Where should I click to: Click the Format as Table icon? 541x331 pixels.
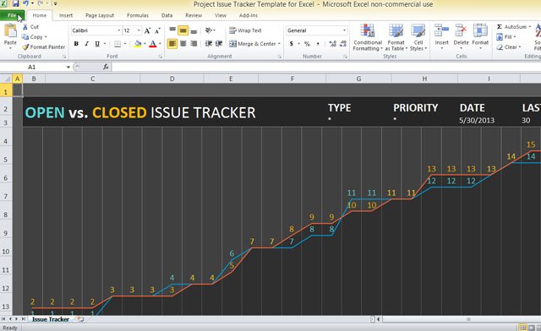click(x=396, y=30)
